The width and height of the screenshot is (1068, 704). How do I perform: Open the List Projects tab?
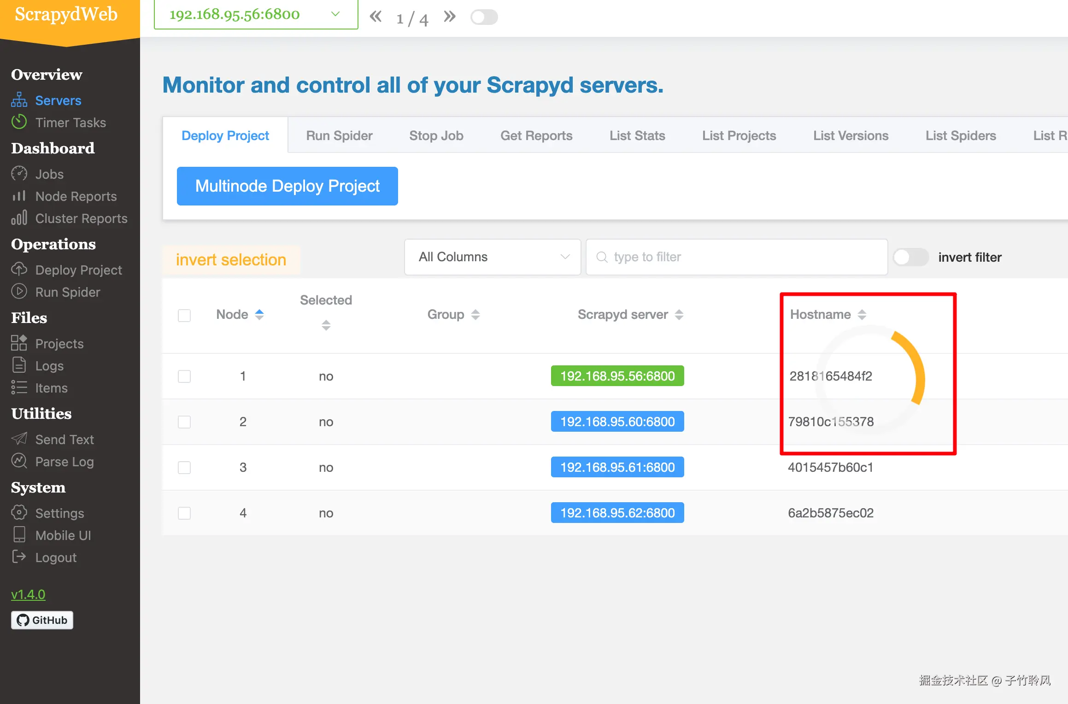pos(739,135)
